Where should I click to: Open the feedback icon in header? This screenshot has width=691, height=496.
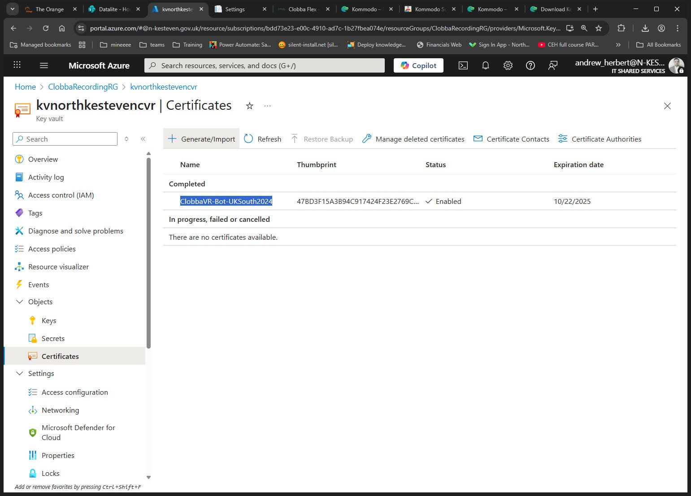coord(553,65)
